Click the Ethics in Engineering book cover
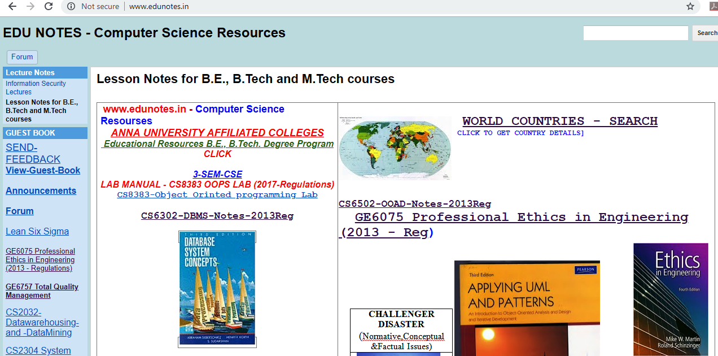 click(x=671, y=299)
